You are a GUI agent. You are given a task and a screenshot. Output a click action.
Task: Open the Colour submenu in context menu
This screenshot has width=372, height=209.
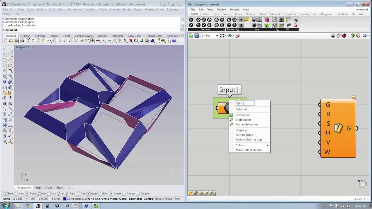click(250, 145)
